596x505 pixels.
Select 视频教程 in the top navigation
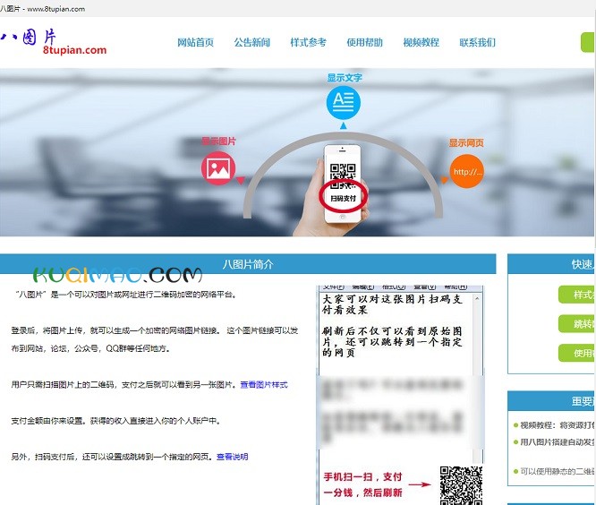click(x=421, y=42)
